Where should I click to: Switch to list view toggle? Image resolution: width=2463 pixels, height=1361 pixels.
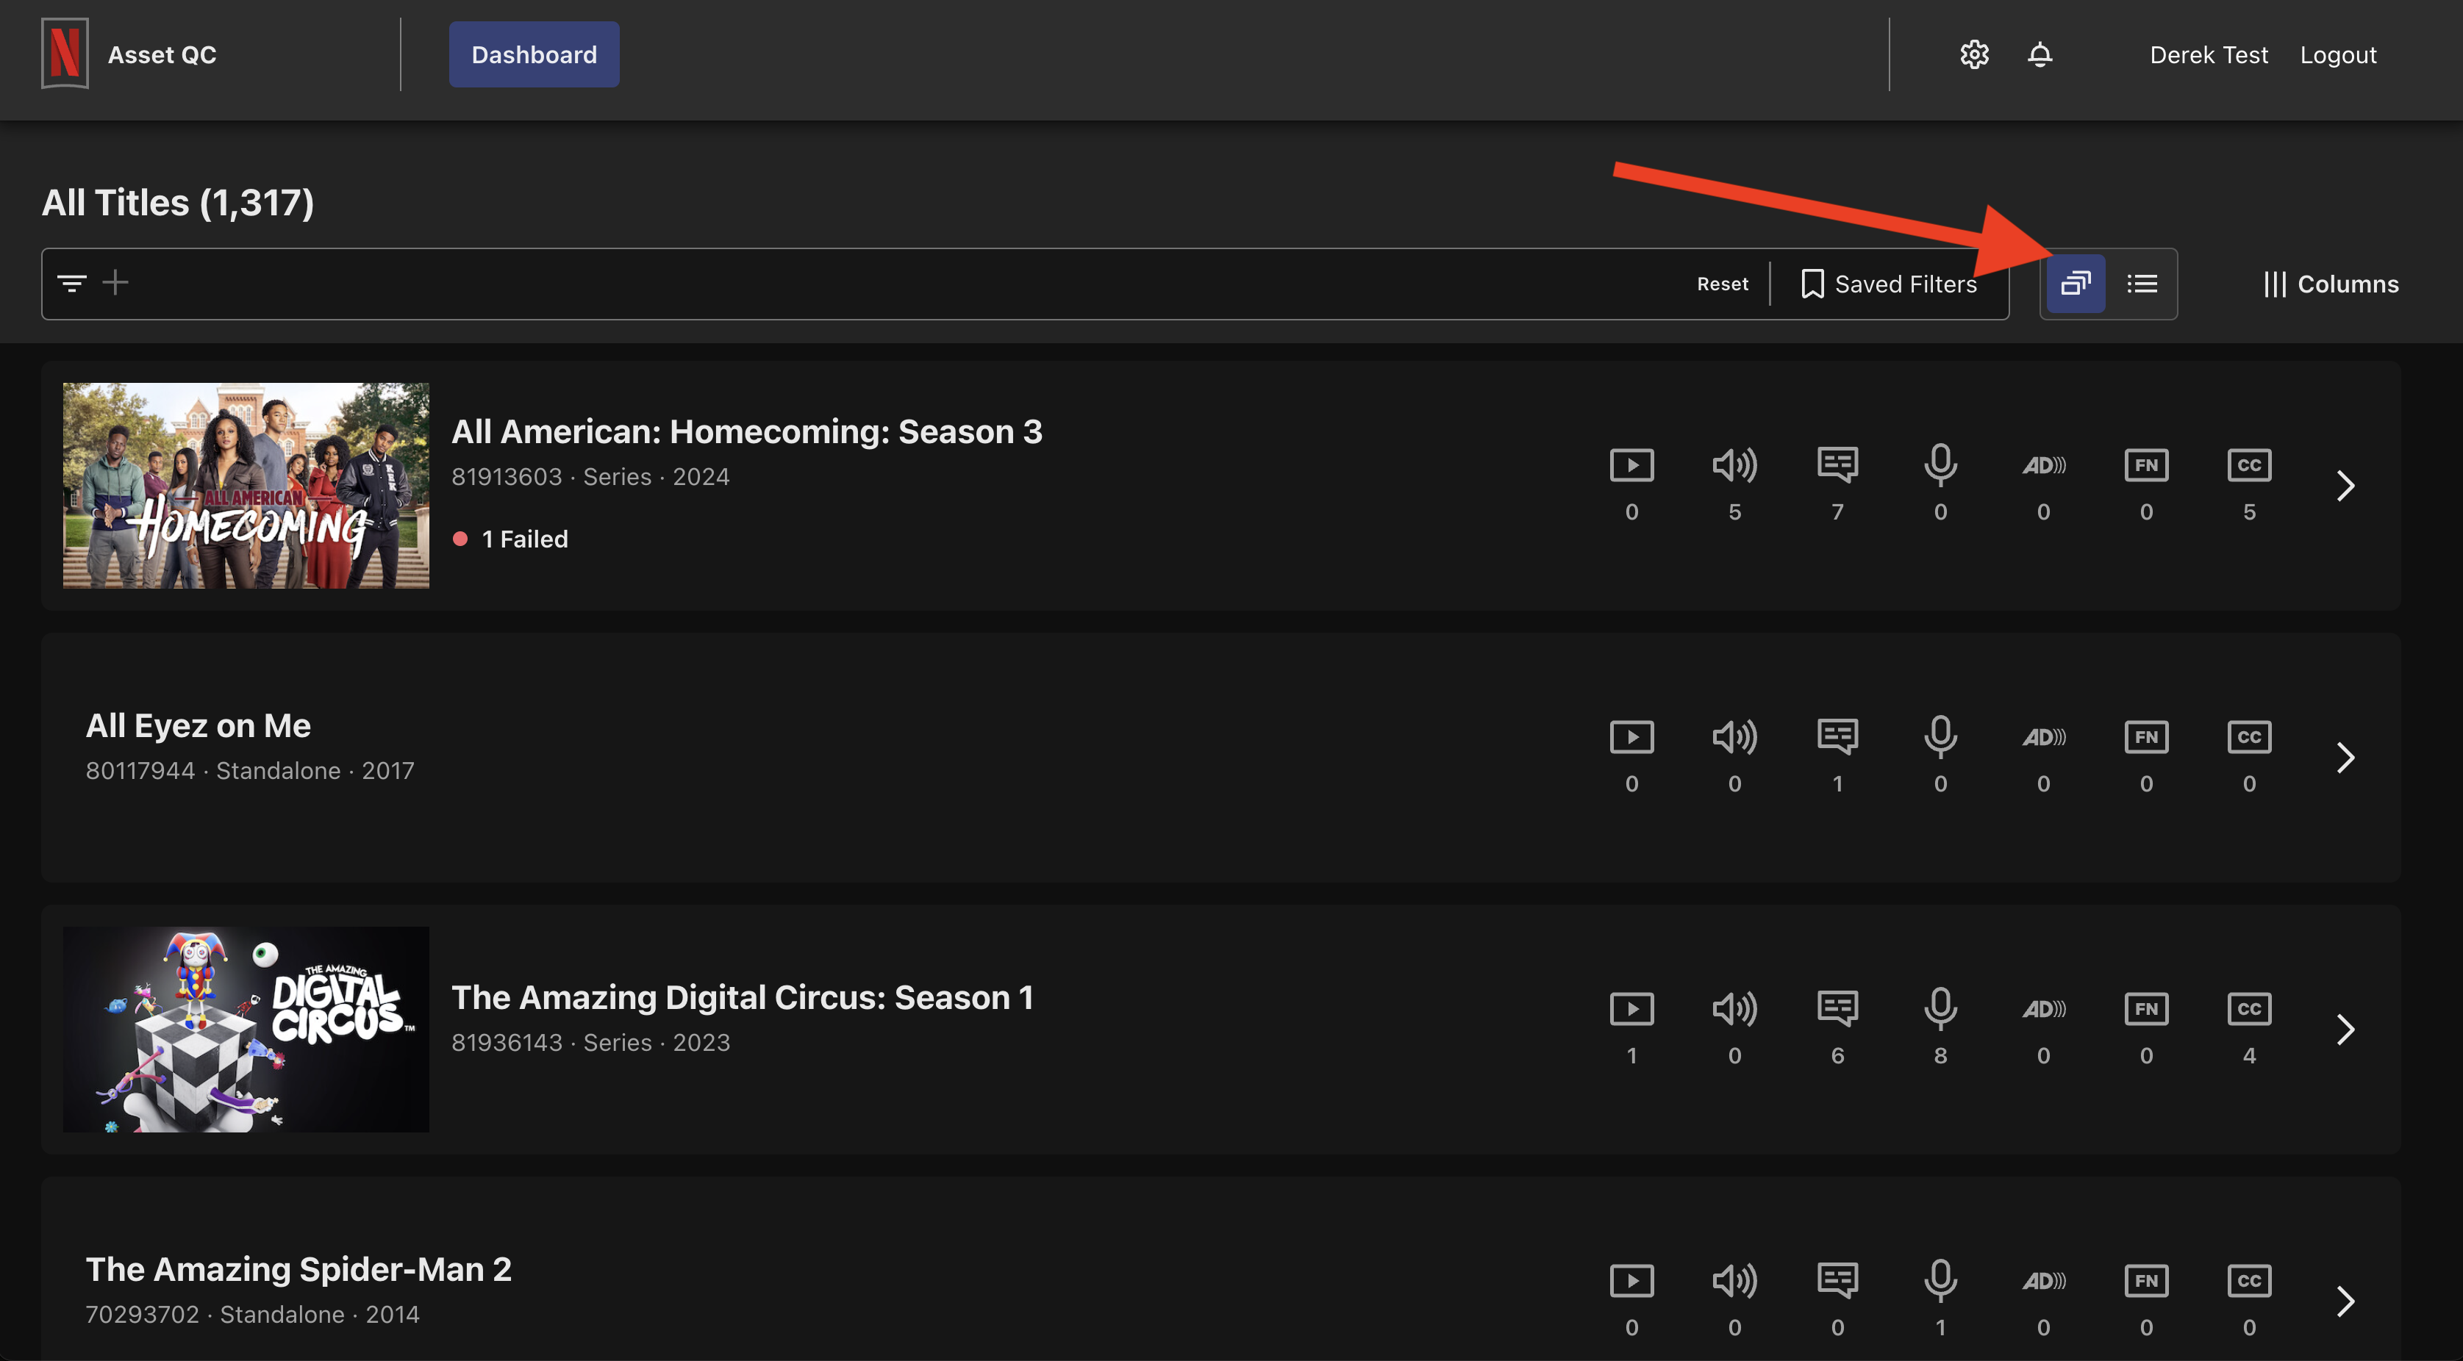[2142, 284]
